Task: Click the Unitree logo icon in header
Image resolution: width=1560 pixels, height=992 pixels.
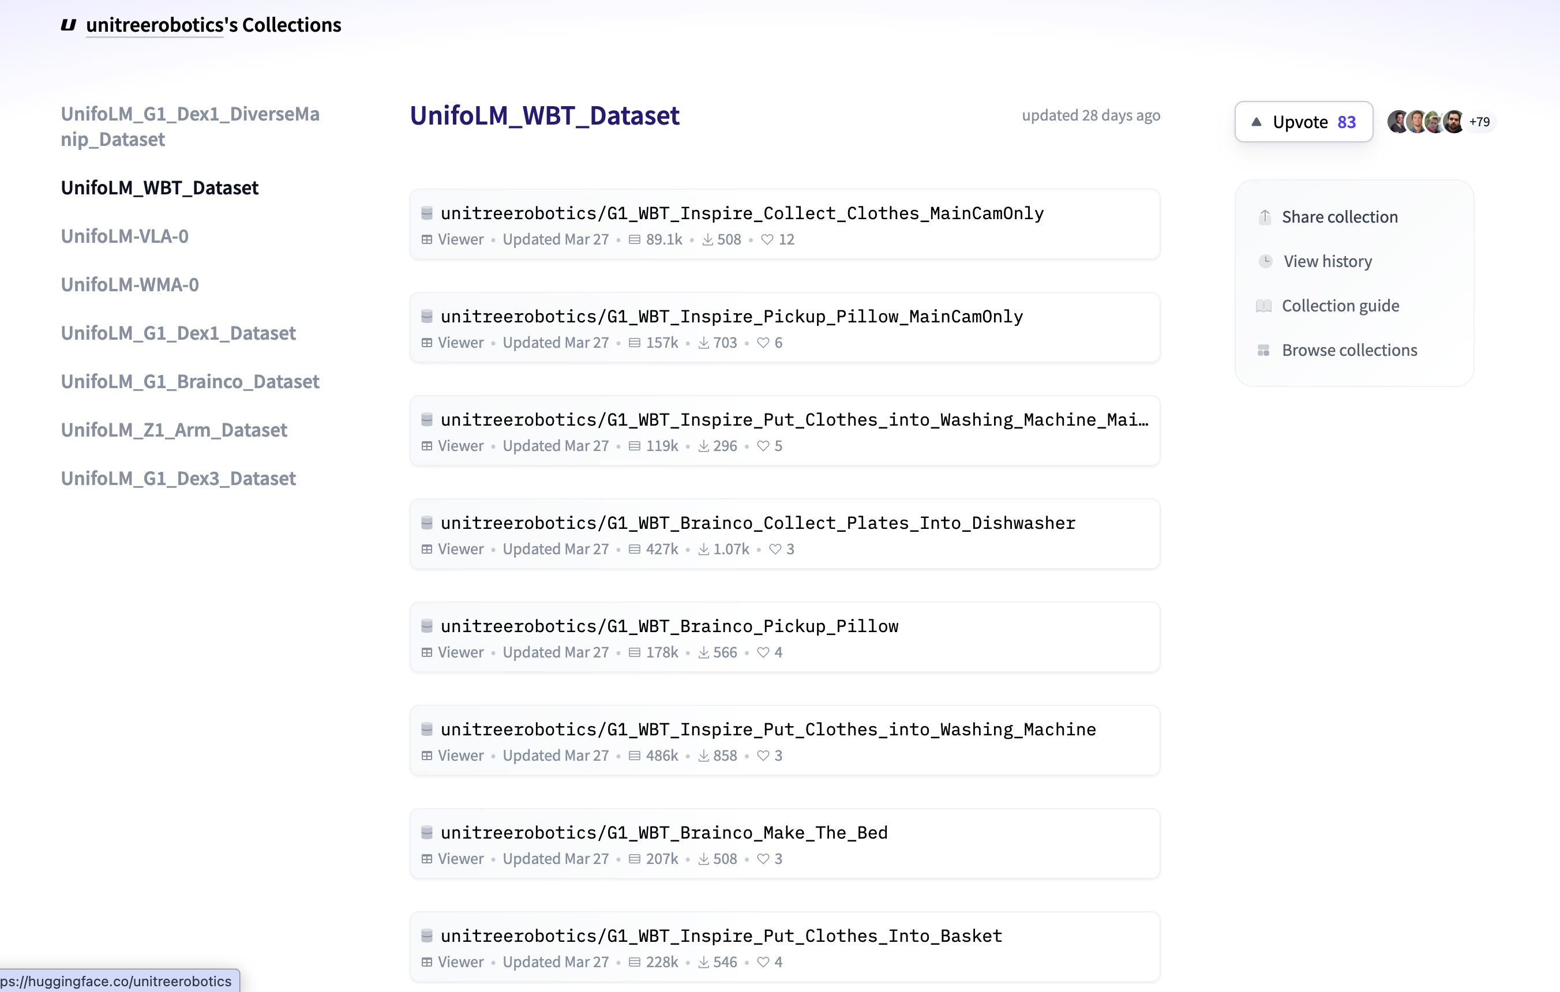Action: pyautogui.click(x=68, y=25)
